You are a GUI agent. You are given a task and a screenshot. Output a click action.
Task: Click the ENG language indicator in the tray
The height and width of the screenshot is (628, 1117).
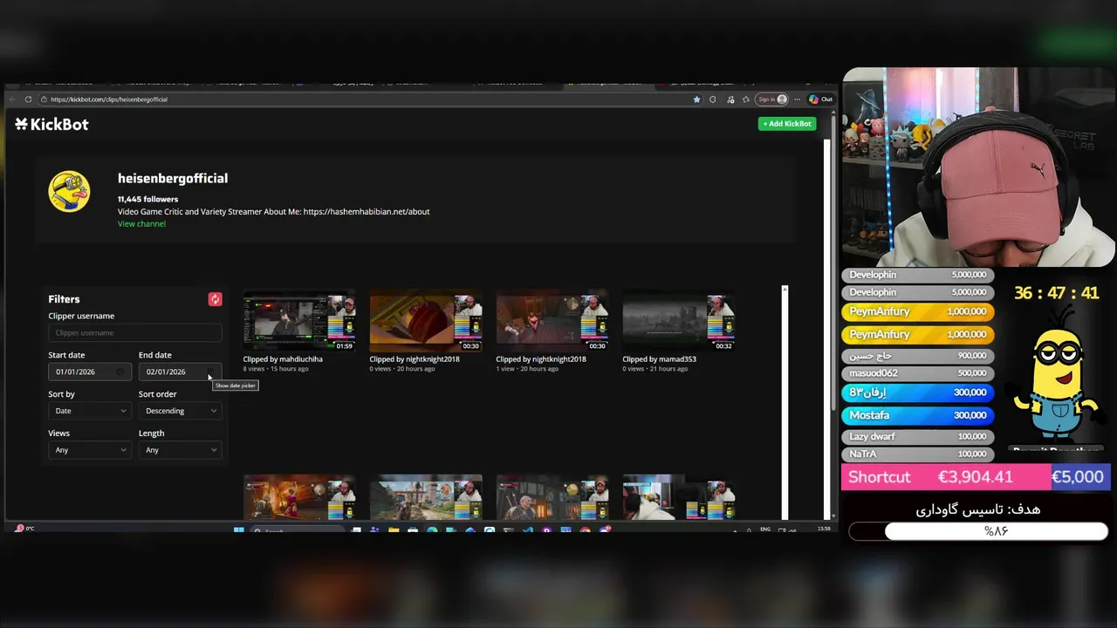point(765,529)
